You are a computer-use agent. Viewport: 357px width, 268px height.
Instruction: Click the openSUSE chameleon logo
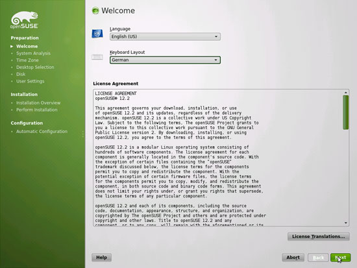pyautogui.click(x=25, y=20)
